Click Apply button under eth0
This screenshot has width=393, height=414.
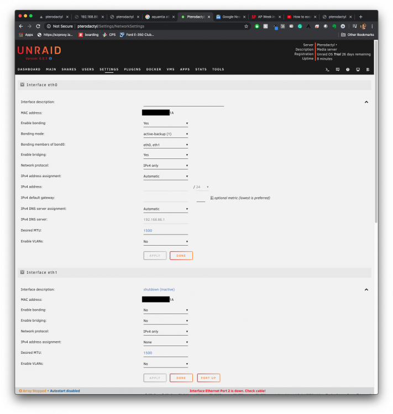coord(155,256)
